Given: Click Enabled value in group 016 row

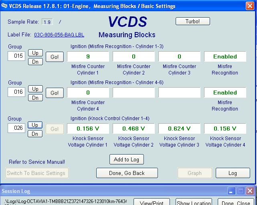Looking at the screenshot, I should point(225,92).
